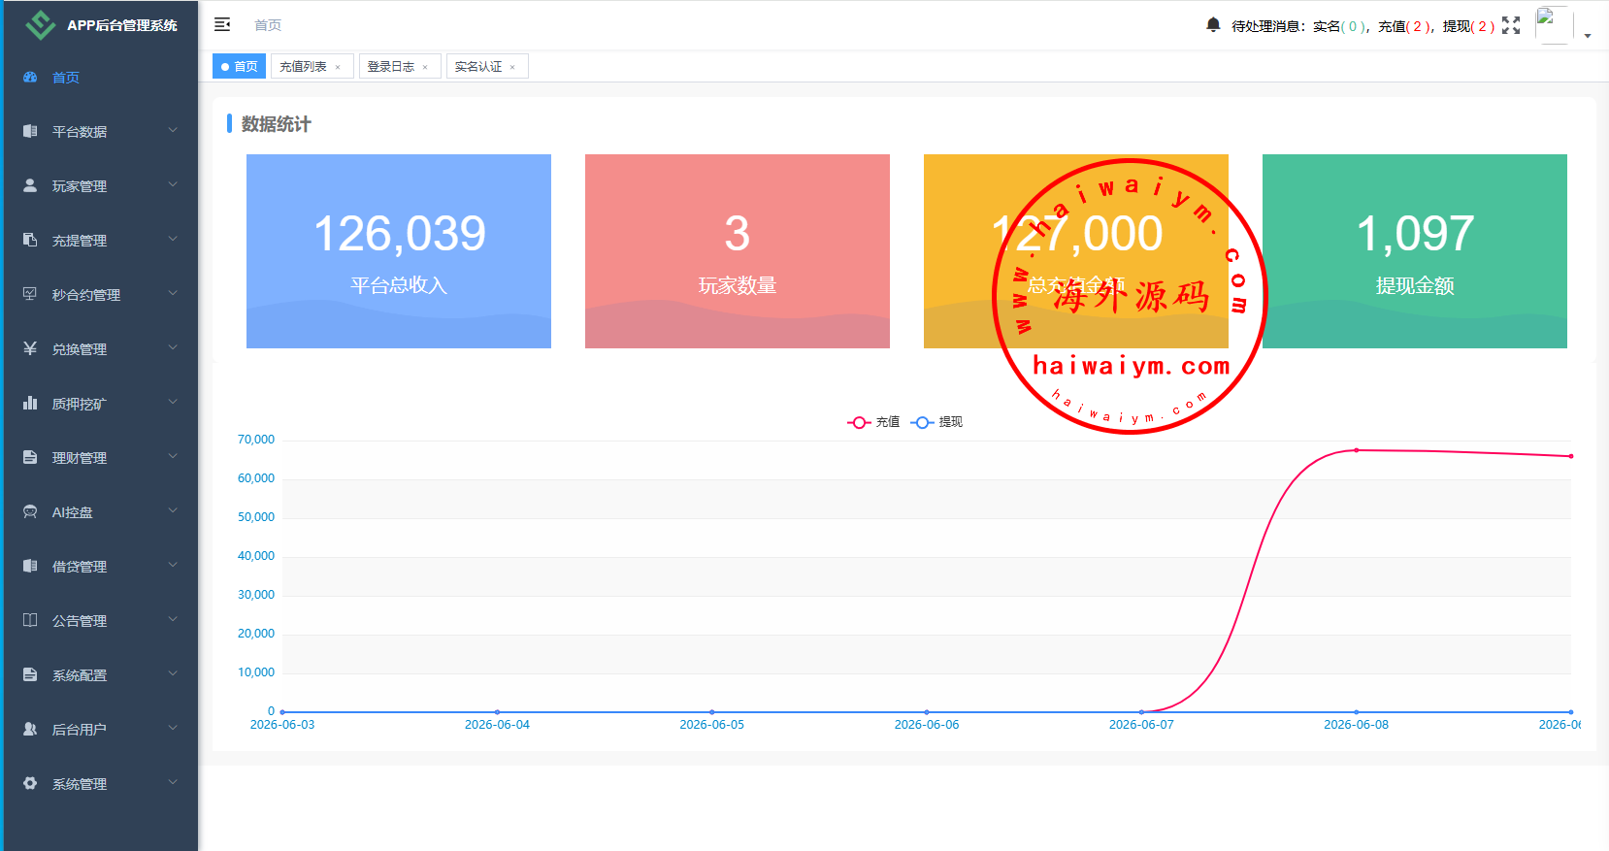Viewport: 1609px width, 851px height.
Task: Click the 系统管理 gear icon
Action: [x=30, y=783]
